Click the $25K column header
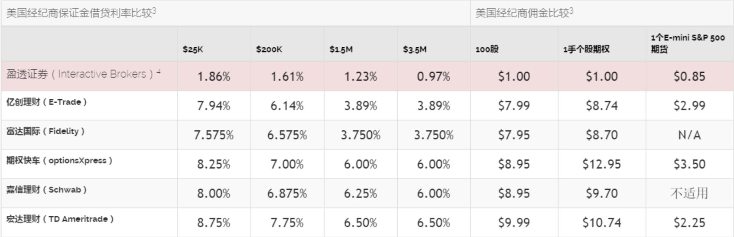 tap(193, 49)
